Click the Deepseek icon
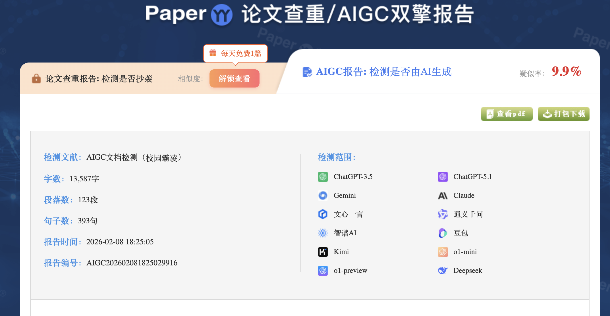This screenshot has height=316, width=610. point(443,270)
